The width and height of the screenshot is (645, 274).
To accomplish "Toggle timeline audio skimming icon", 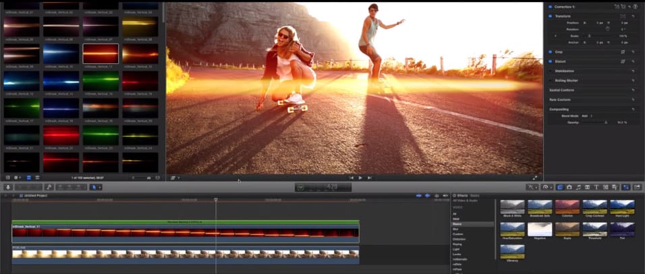I will pos(428,196).
